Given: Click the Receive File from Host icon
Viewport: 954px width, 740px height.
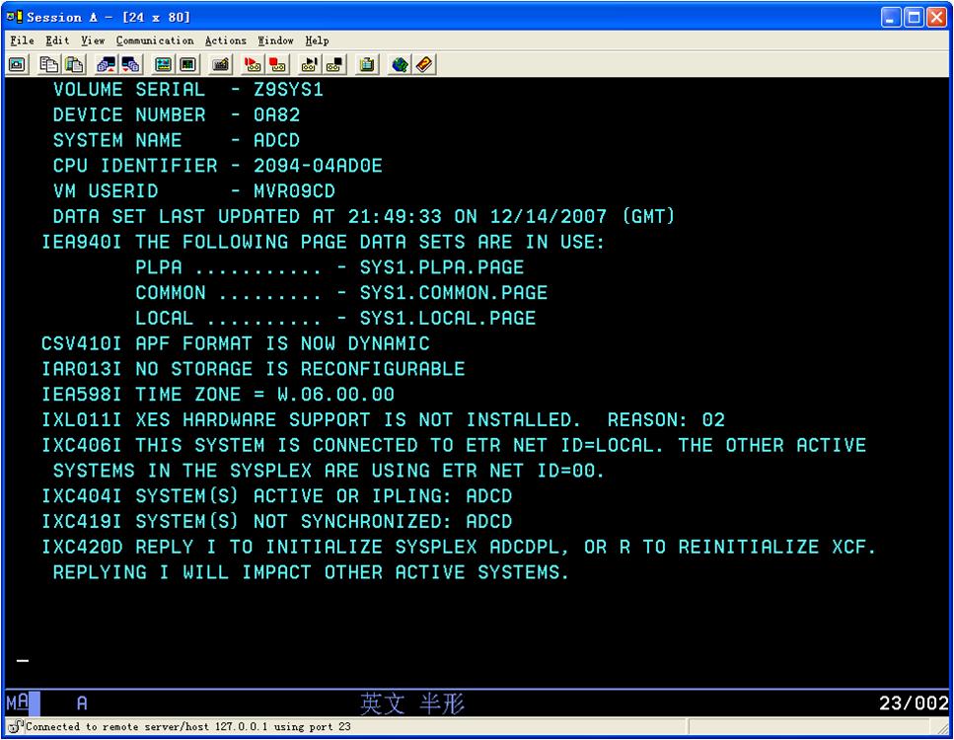Looking at the screenshot, I should (x=131, y=64).
